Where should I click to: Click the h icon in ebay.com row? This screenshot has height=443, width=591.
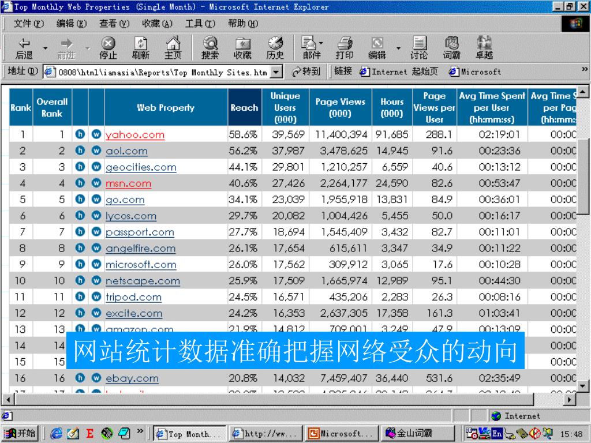tap(80, 377)
